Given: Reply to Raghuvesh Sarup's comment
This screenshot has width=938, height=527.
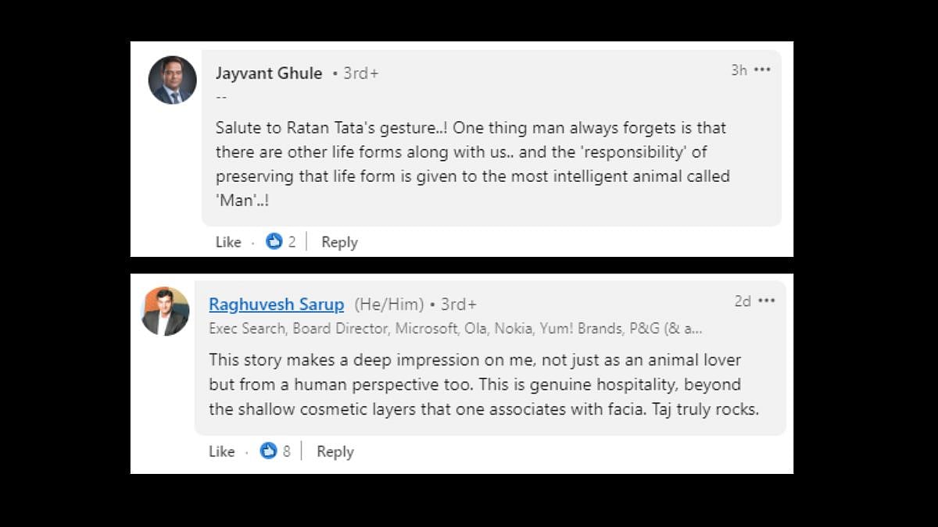Looking at the screenshot, I should (335, 451).
